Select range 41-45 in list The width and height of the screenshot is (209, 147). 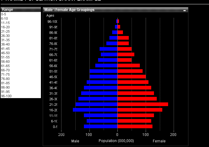(21, 49)
